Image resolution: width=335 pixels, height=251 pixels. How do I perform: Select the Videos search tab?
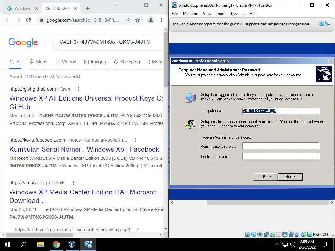point(66,62)
